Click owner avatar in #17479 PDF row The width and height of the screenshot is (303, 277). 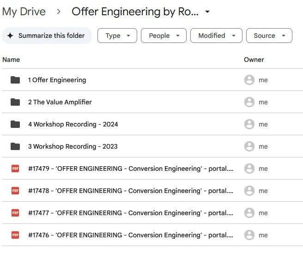pyautogui.click(x=249, y=169)
